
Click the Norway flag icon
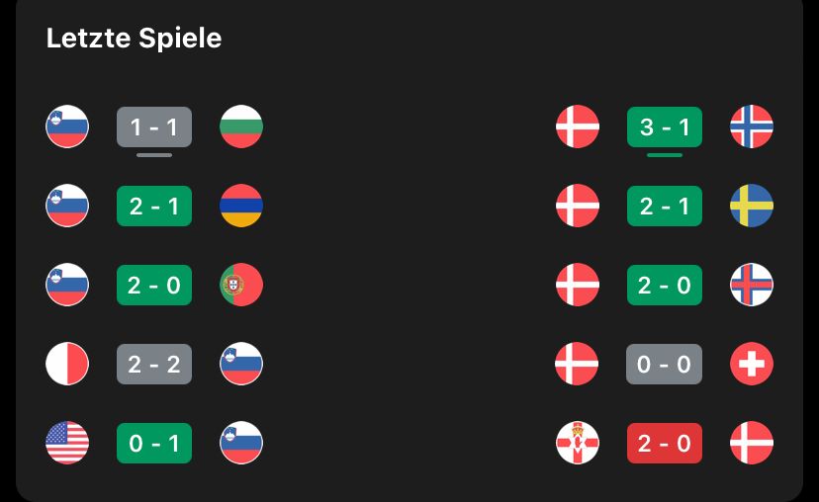tap(752, 126)
